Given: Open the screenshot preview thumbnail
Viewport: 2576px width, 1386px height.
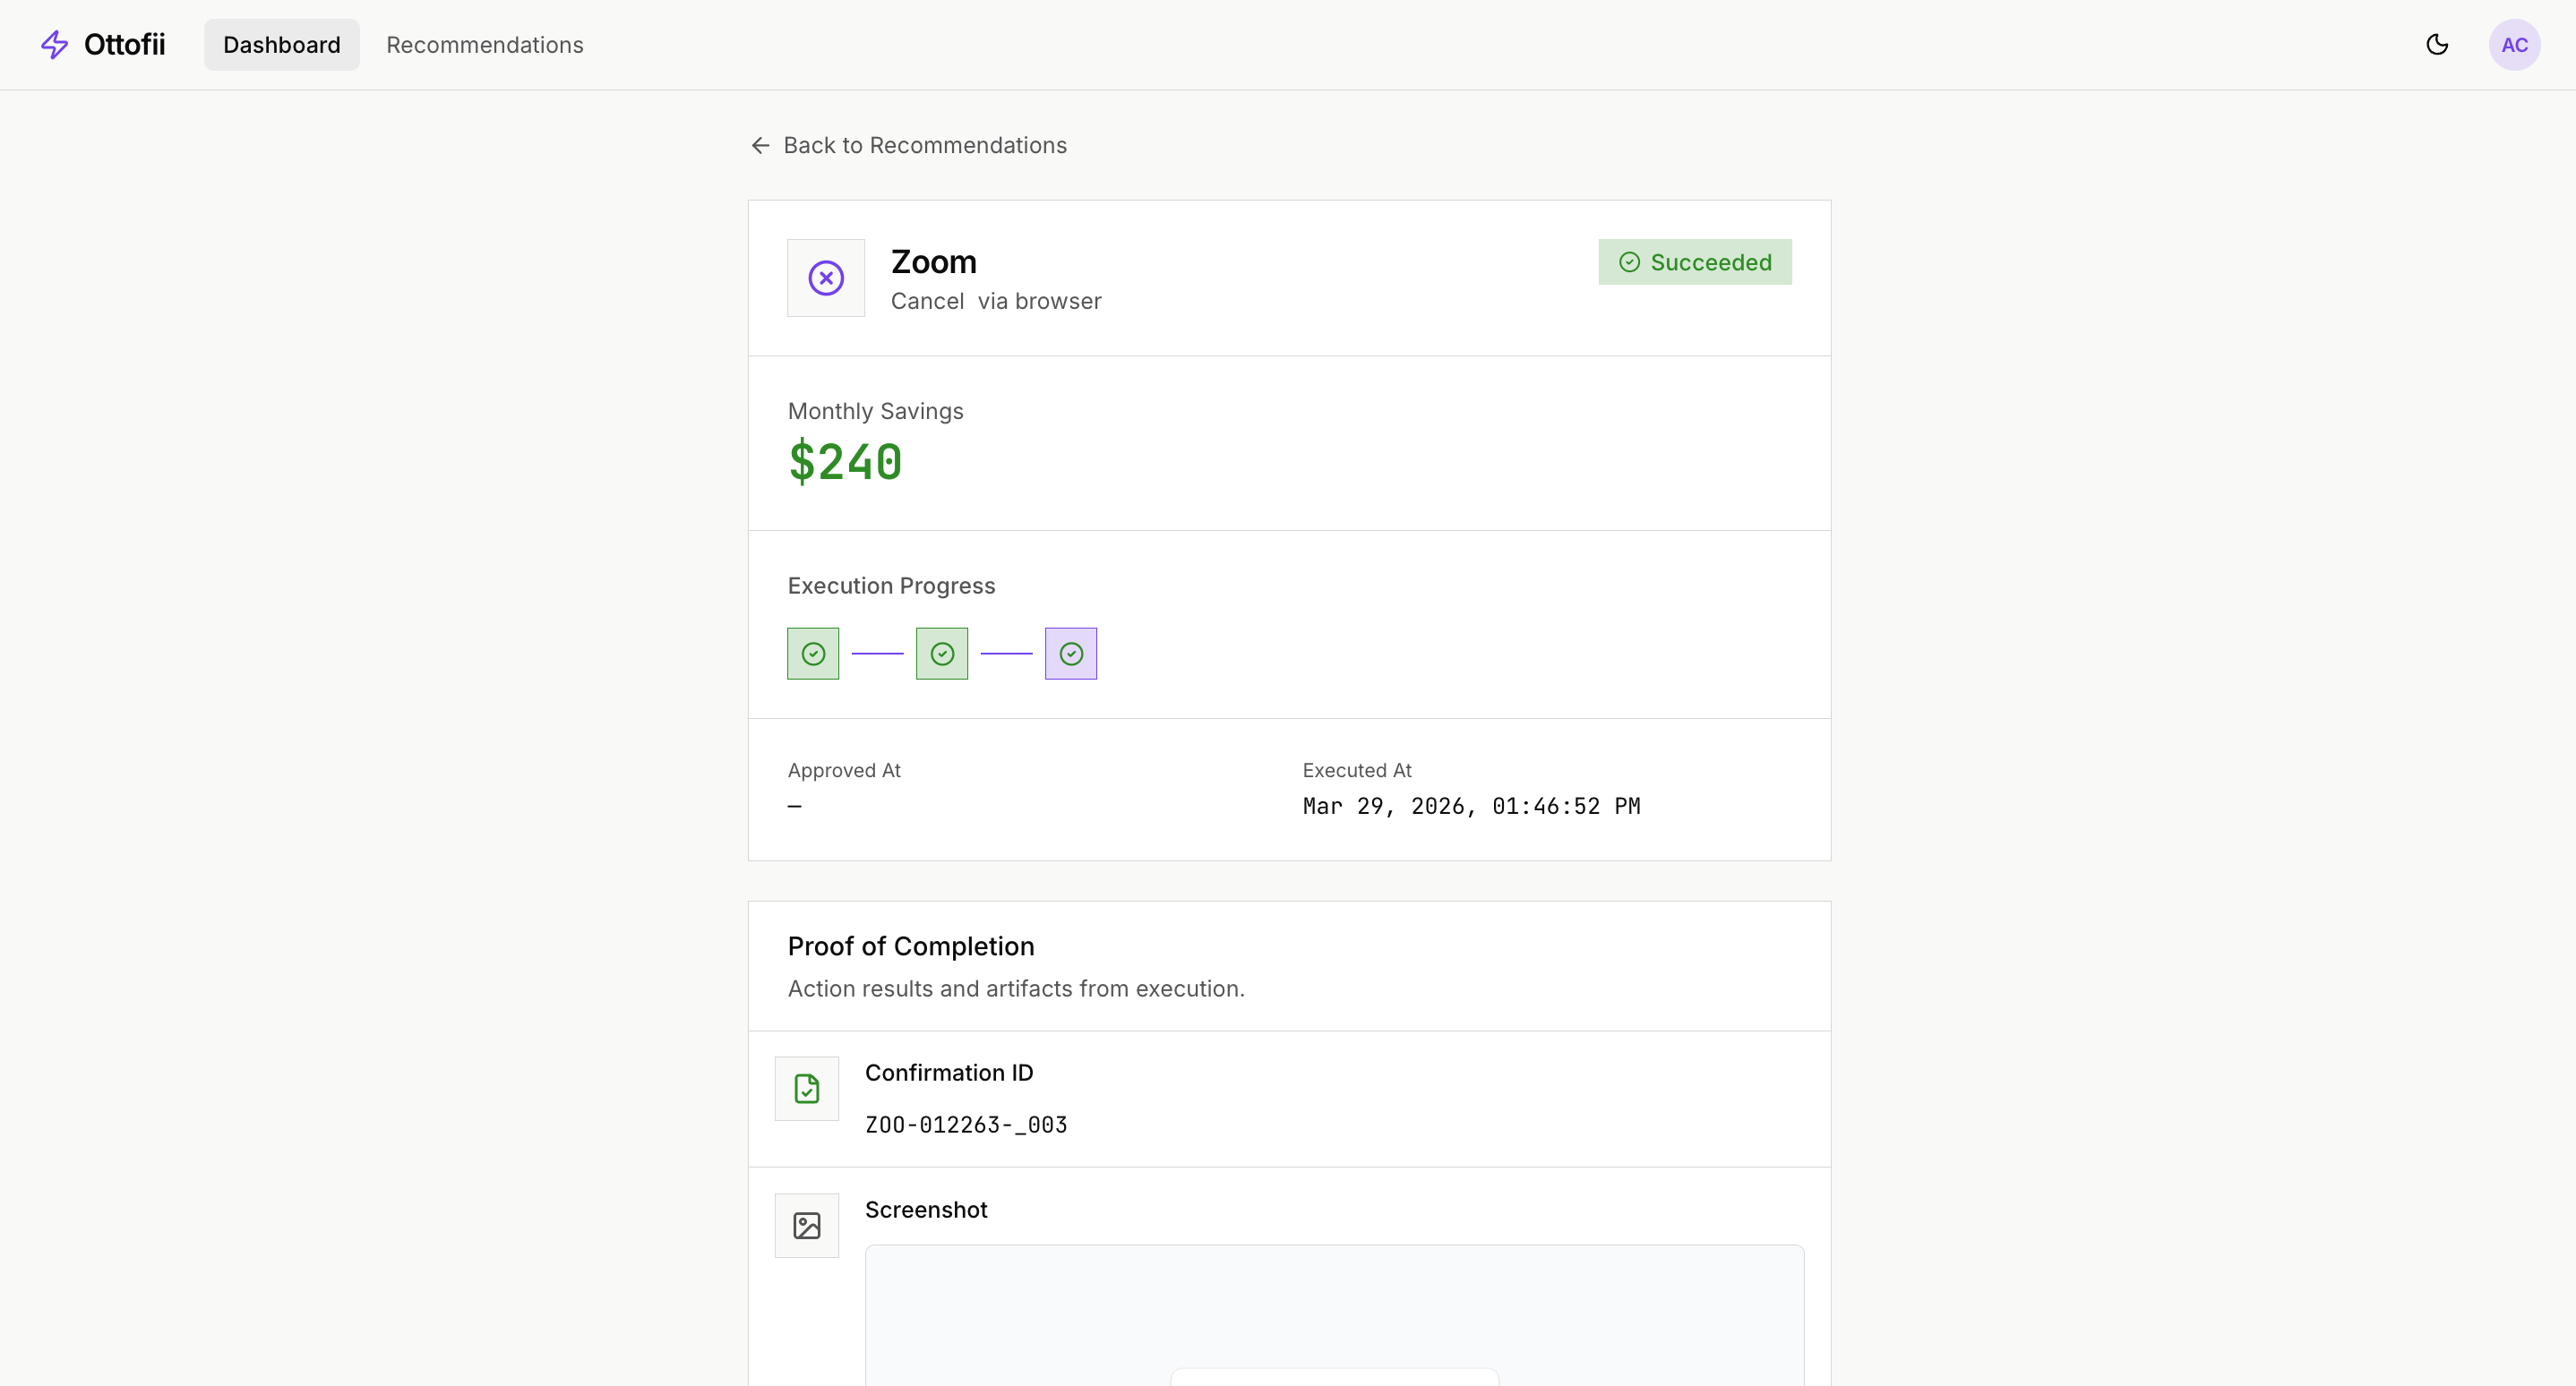Looking at the screenshot, I should (x=1334, y=1314).
